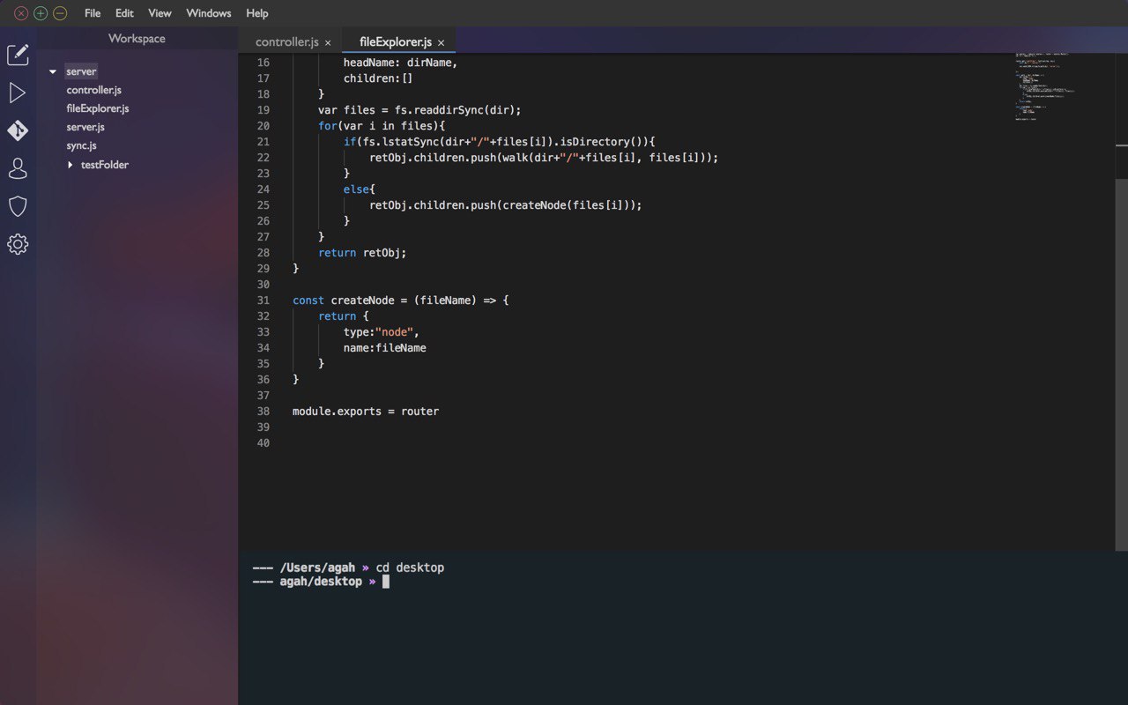Expand the testFolder directory arrow
Image resolution: width=1128 pixels, height=705 pixels.
(x=70, y=165)
